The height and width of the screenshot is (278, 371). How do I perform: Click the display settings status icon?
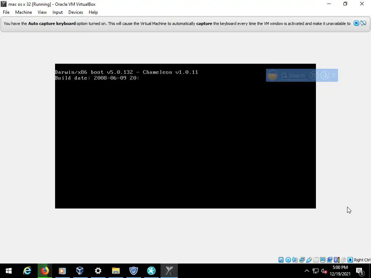point(322,260)
